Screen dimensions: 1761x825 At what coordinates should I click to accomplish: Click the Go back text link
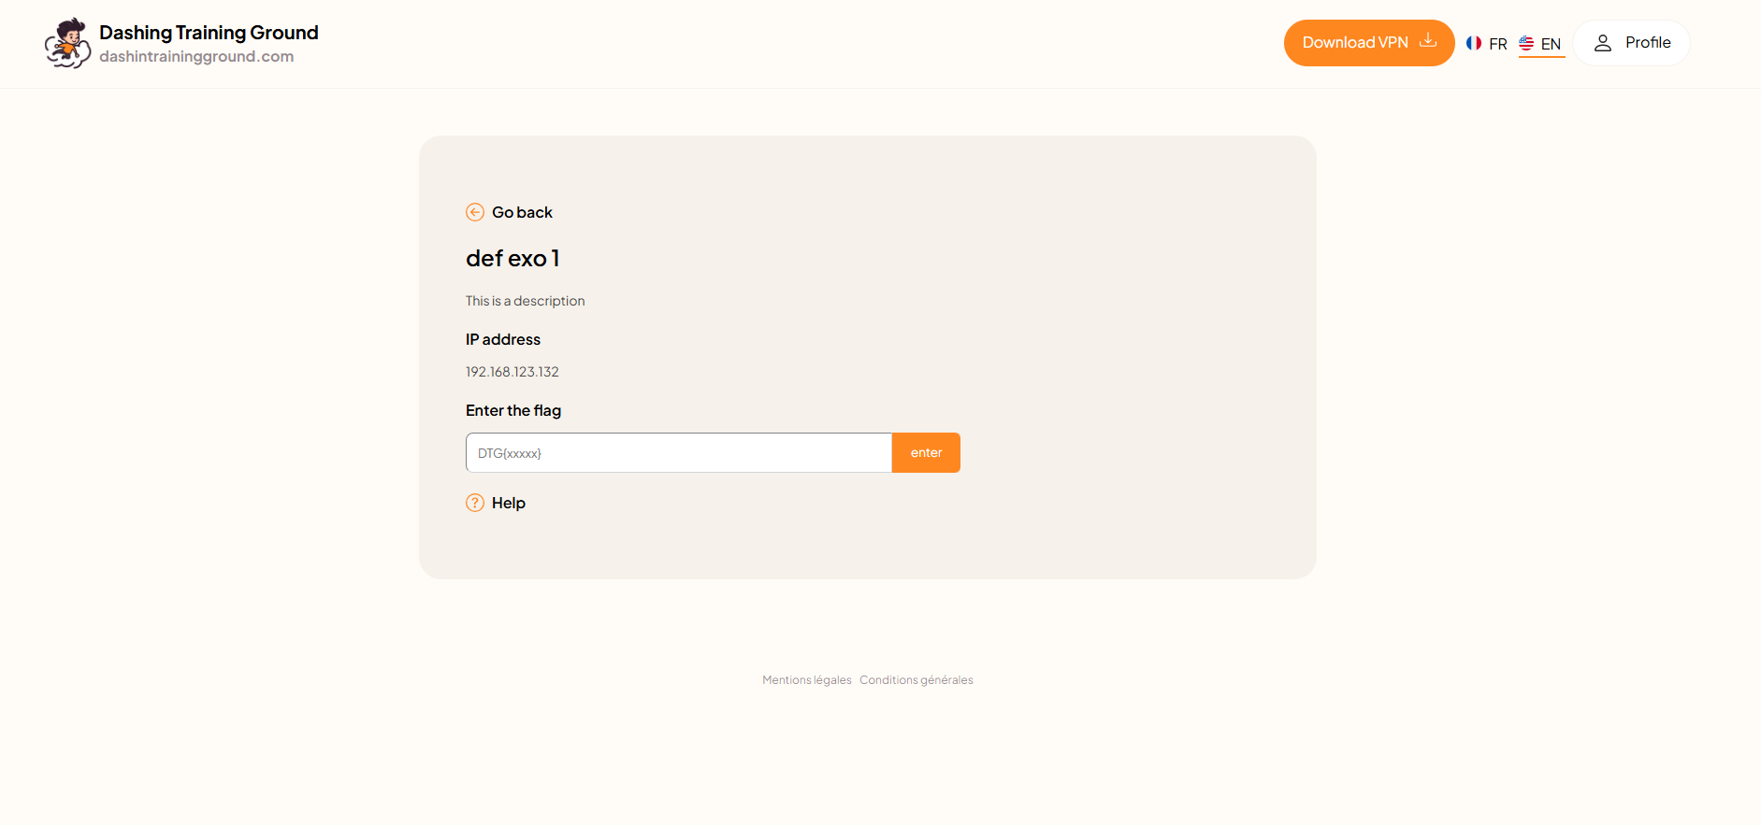click(x=522, y=212)
